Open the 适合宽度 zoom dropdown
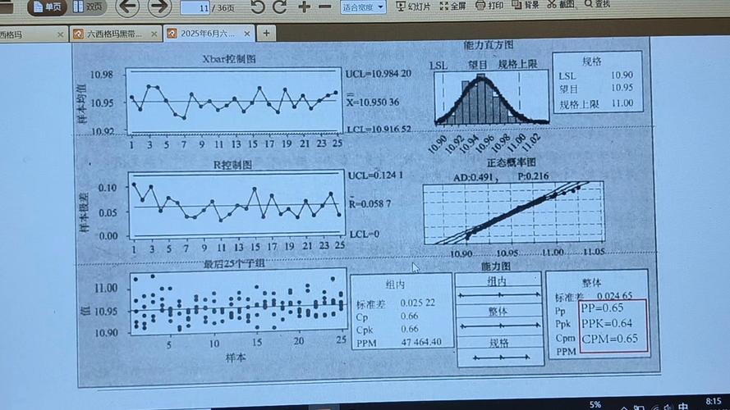730x410 pixels. [363, 7]
